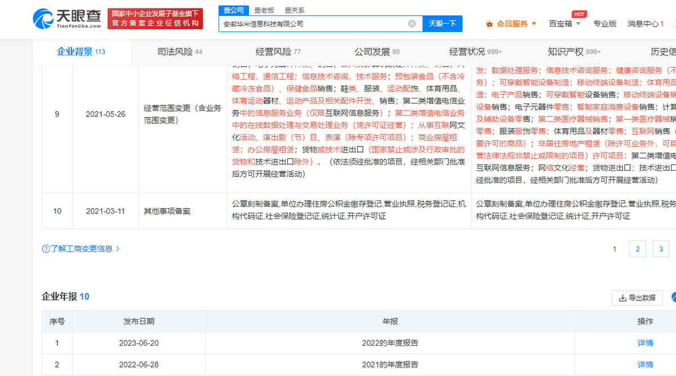Open 详情 for the 2022 annual report
Screen dimensions: 676x376
tap(645, 343)
